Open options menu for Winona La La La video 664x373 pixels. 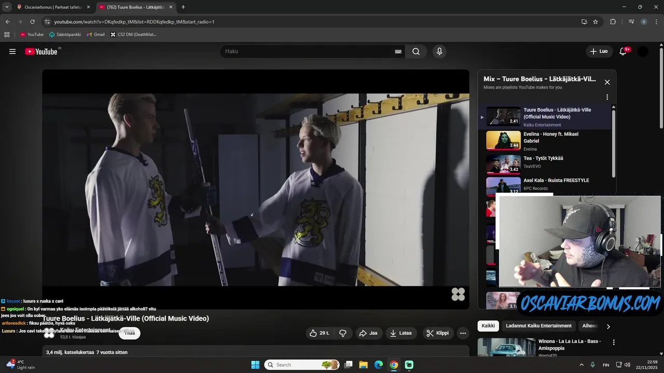(614, 342)
